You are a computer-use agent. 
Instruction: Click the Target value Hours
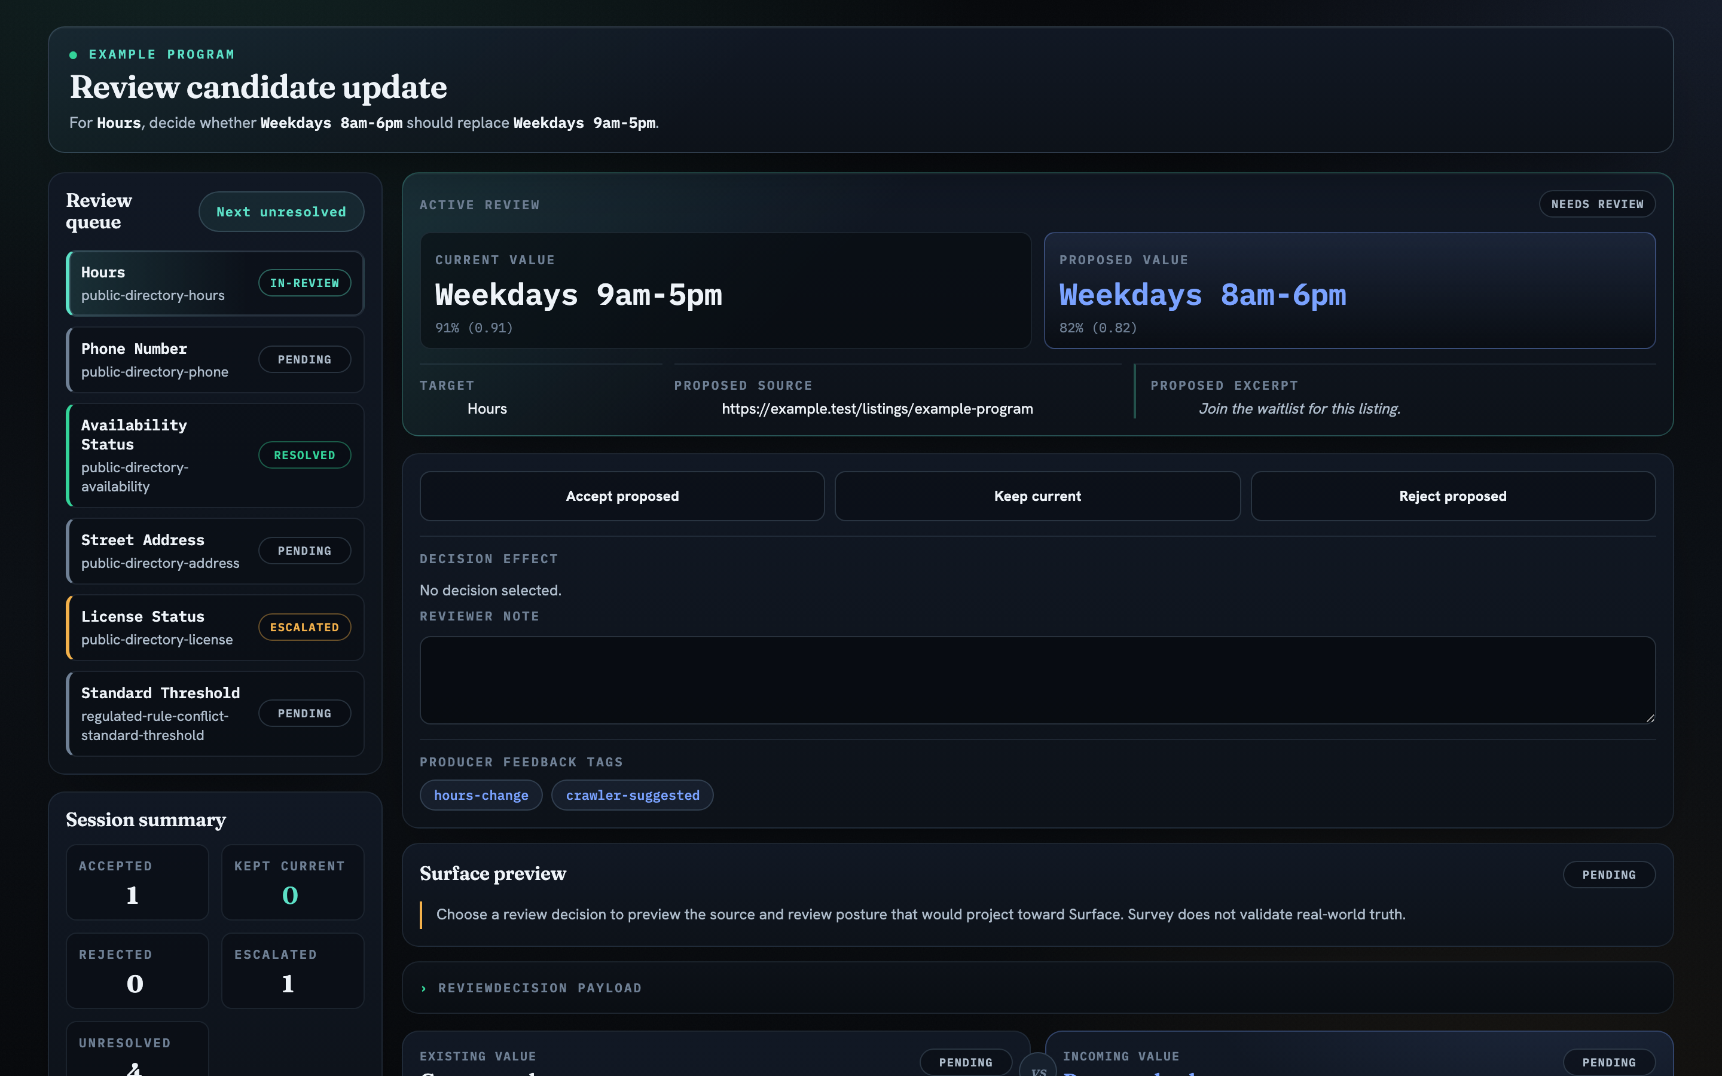(x=487, y=408)
